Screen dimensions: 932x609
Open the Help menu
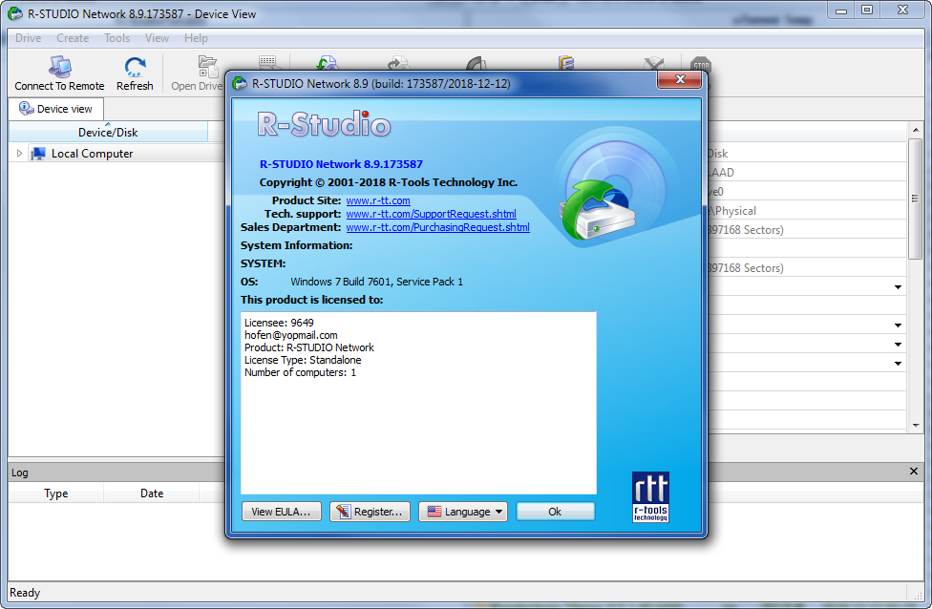click(196, 38)
